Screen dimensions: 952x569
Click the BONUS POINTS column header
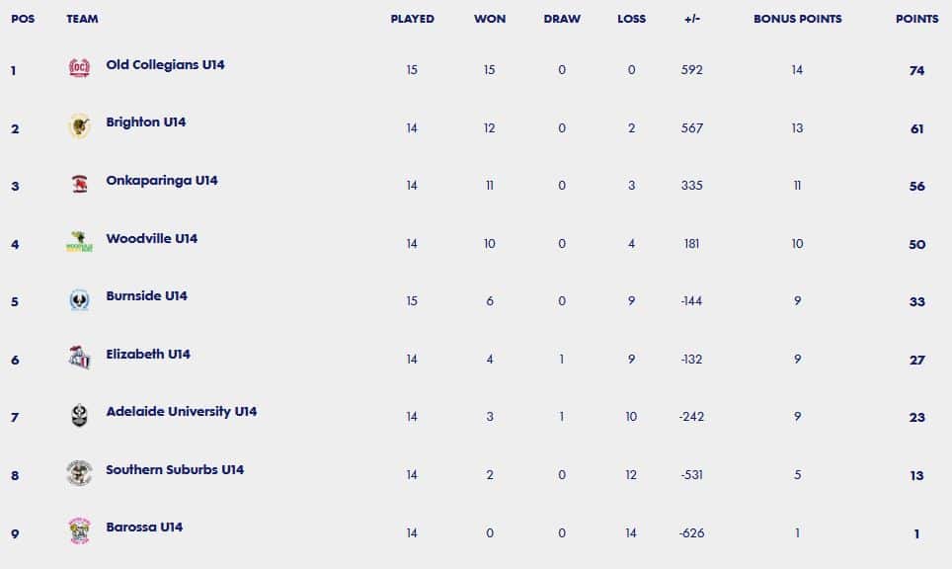tap(797, 19)
